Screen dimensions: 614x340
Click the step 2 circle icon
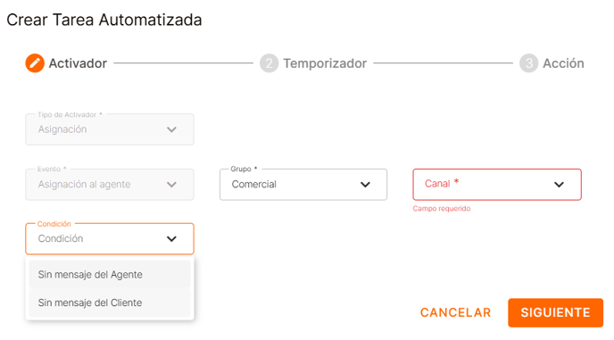pos(269,63)
